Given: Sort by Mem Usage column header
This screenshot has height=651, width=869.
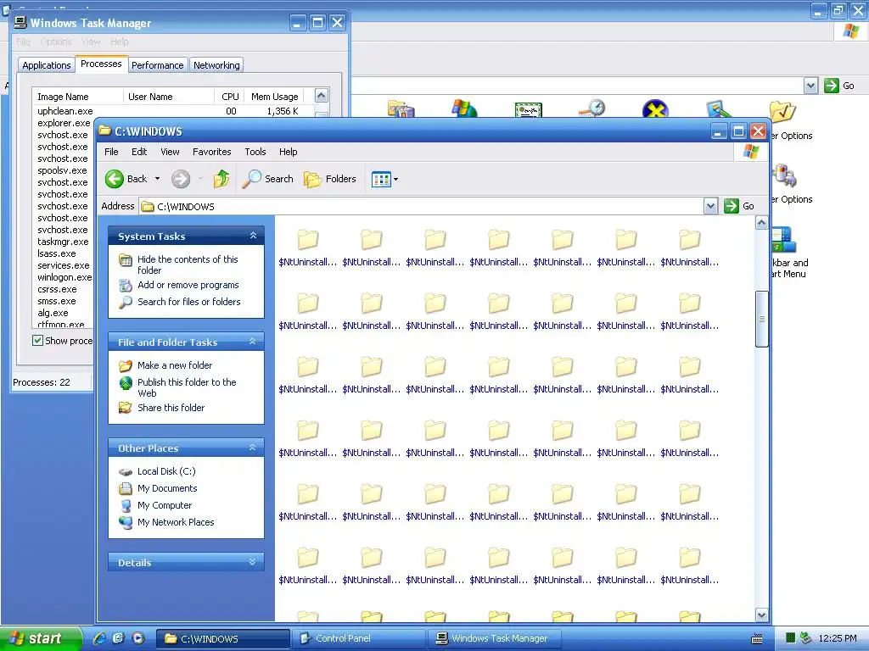Looking at the screenshot, I should point(275,97).
